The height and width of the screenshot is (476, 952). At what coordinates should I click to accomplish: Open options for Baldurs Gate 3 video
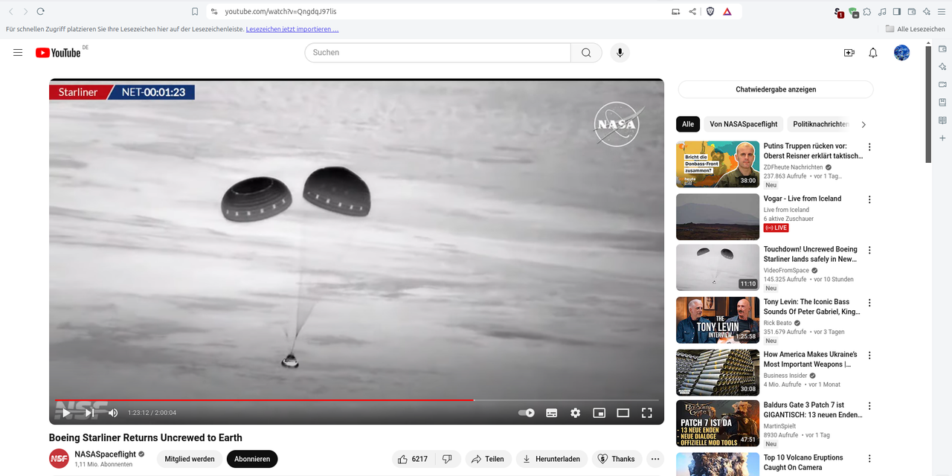[x=869, y=407]
